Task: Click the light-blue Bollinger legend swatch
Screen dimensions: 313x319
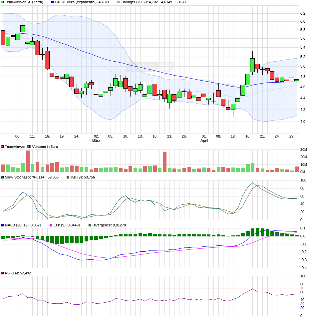Action: pyautogui.click(x=119, y=2)
